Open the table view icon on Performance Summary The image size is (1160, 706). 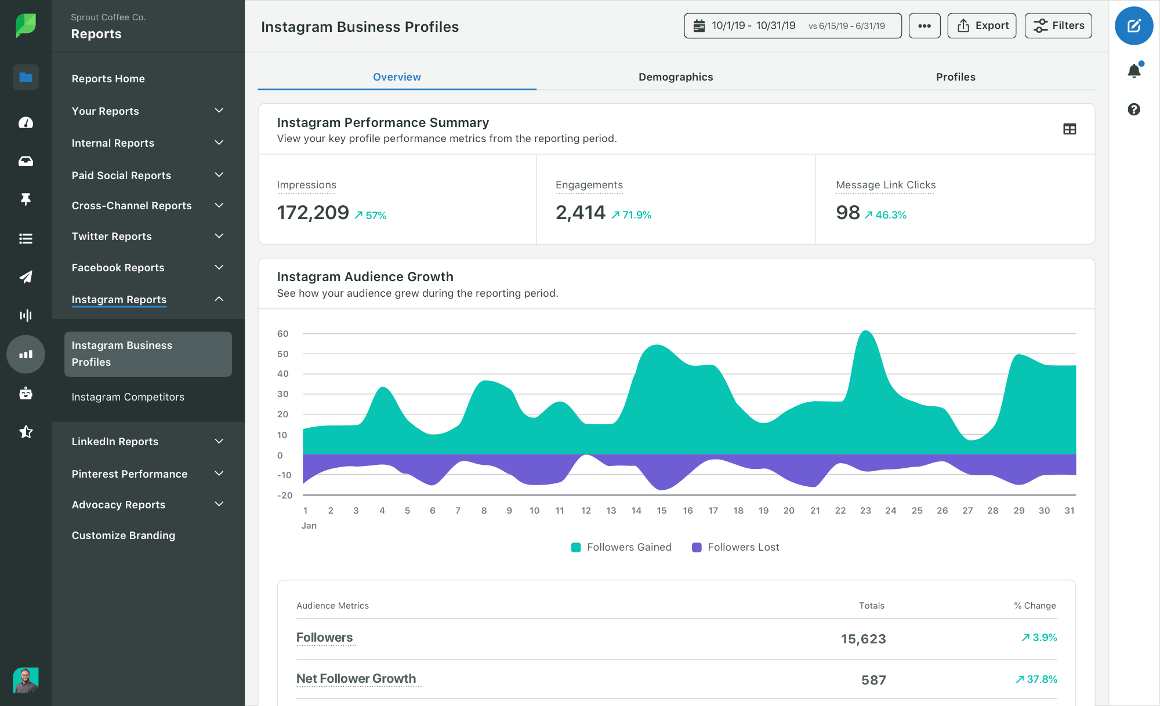coord(1069,129)
